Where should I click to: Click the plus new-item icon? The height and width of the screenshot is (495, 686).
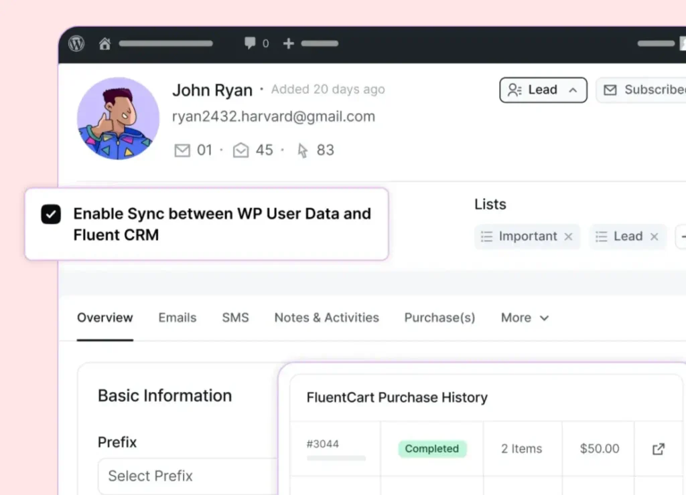288,43
